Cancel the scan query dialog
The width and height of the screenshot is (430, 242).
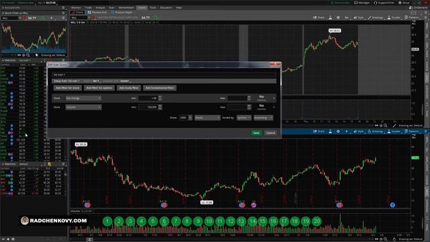pyautogui.click(x=270, y=133)
